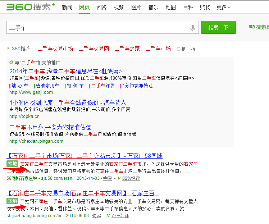Open the 二手车交易市场 suggestion
This screenshot has height=224, width=269.
pos(55,49)
